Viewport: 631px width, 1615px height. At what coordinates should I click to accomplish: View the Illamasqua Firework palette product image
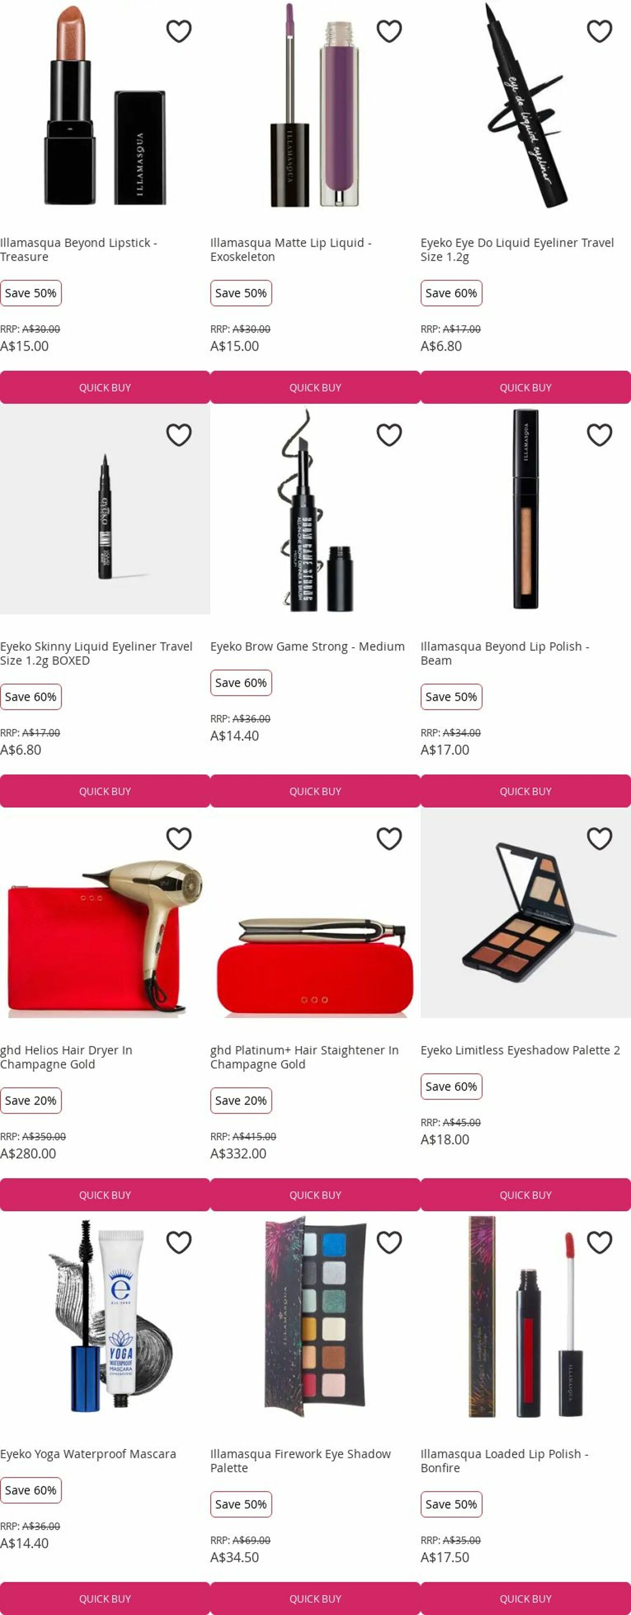point(315,1317)
